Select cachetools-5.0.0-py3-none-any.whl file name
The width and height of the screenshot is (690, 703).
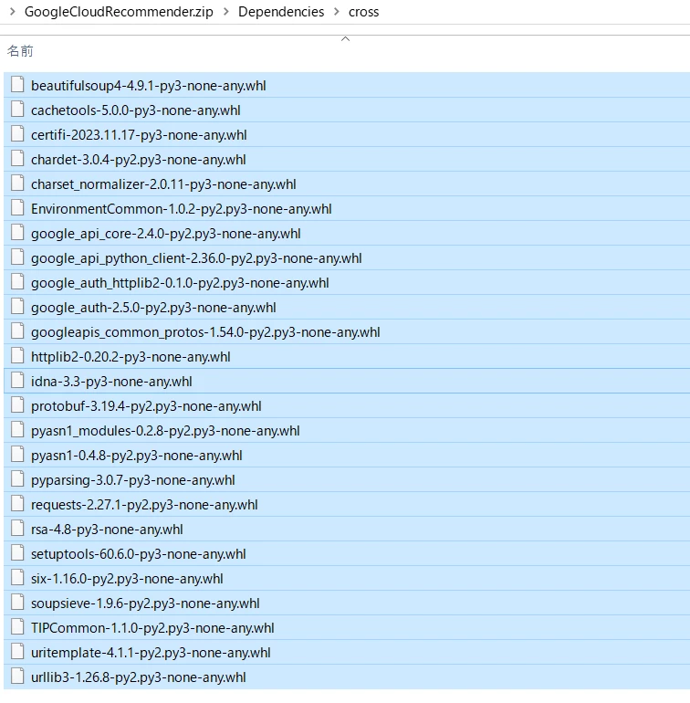pyautogui.click(x=136, y=110)
